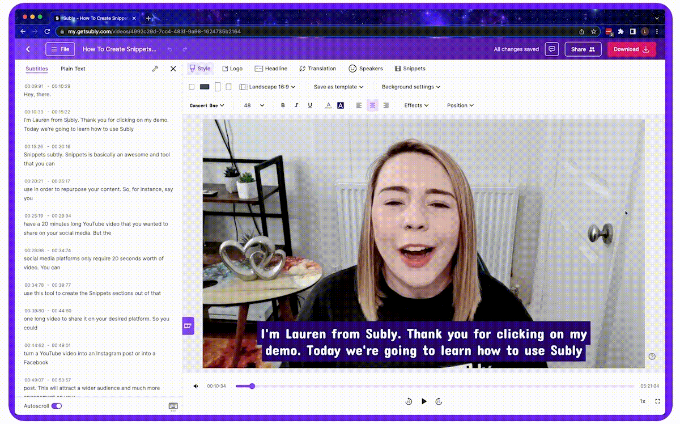
Task: Click subtitle starting 'I'm Lauren from Subly'
Action: (96, 125)
